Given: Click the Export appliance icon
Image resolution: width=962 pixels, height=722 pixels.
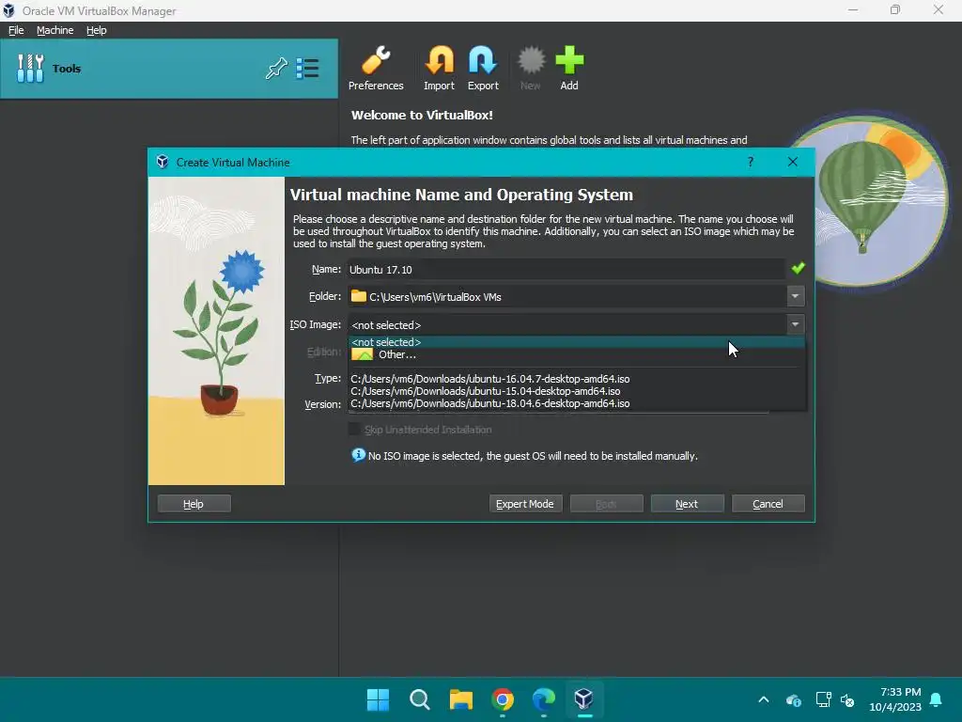Looking at the screenshot, I should [x=483, y=68].
